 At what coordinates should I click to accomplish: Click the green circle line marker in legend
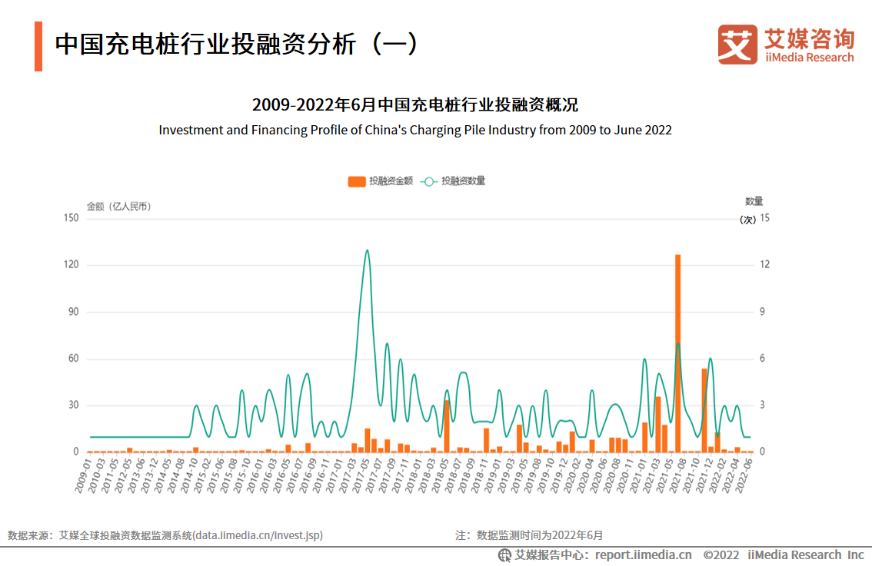point(429,181)
